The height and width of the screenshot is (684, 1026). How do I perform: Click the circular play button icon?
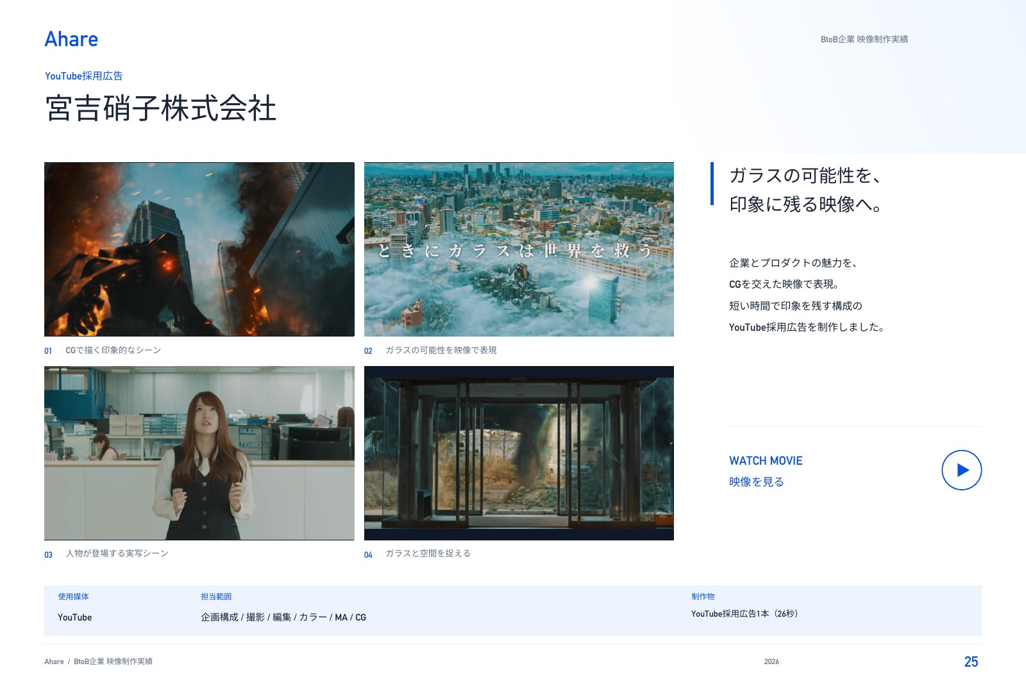pyautogui.click(x=961, y=470)
